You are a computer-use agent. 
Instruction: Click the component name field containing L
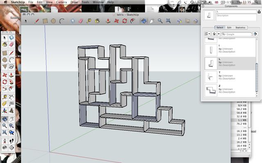(x=236, y=11)
